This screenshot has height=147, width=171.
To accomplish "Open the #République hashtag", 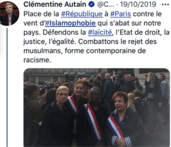I will [x=82, y=14].
